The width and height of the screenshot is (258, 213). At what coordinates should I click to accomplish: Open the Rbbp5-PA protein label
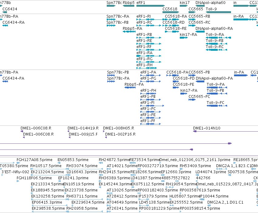(134, 84)
